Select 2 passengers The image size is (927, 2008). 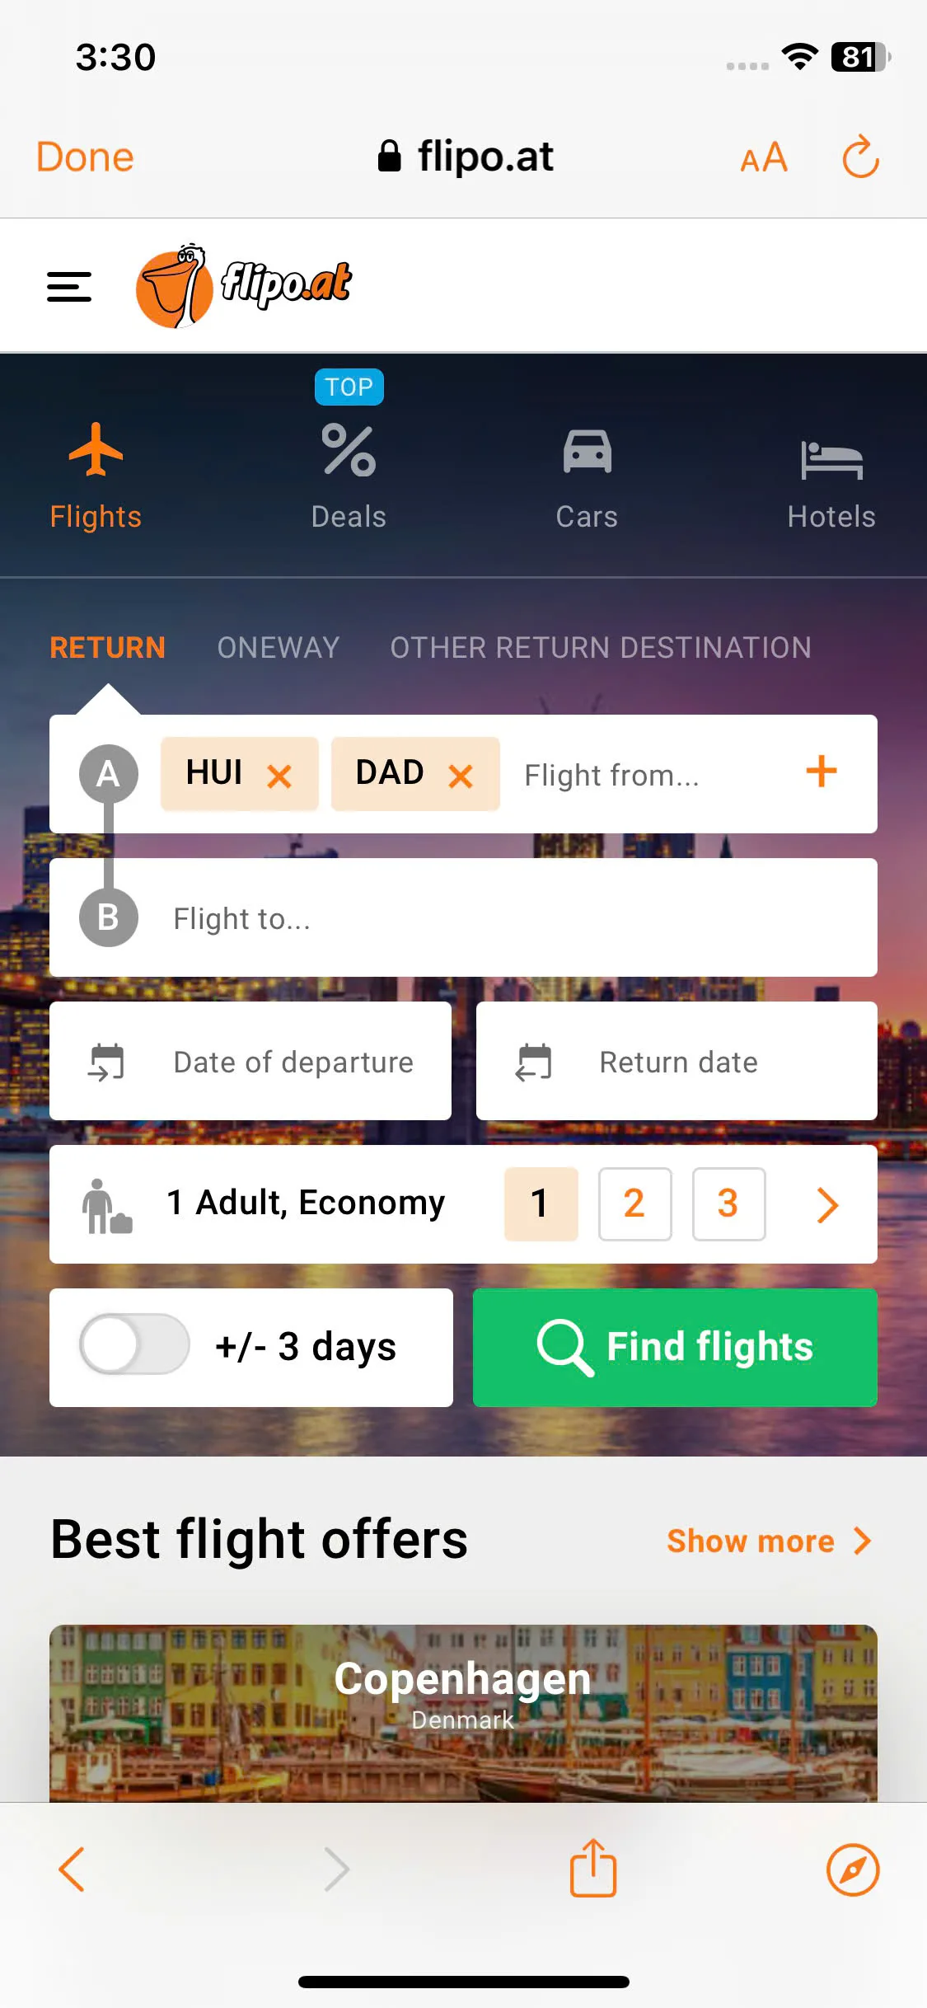point(634,1203)
